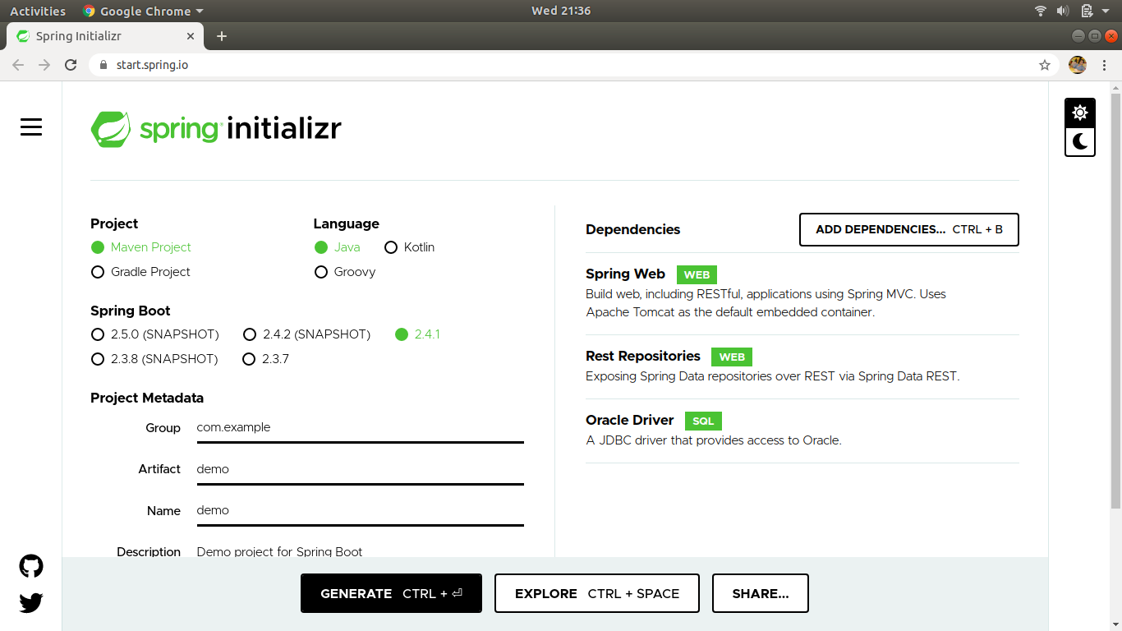Open the clock calendar Wed 21:36

[x=561, y=11]
